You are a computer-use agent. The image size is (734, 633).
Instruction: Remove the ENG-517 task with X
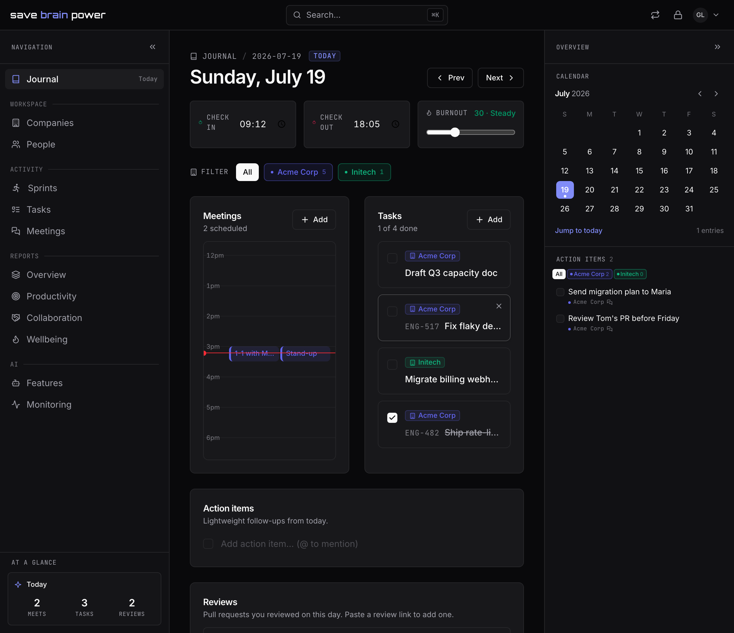pos(499,306)
